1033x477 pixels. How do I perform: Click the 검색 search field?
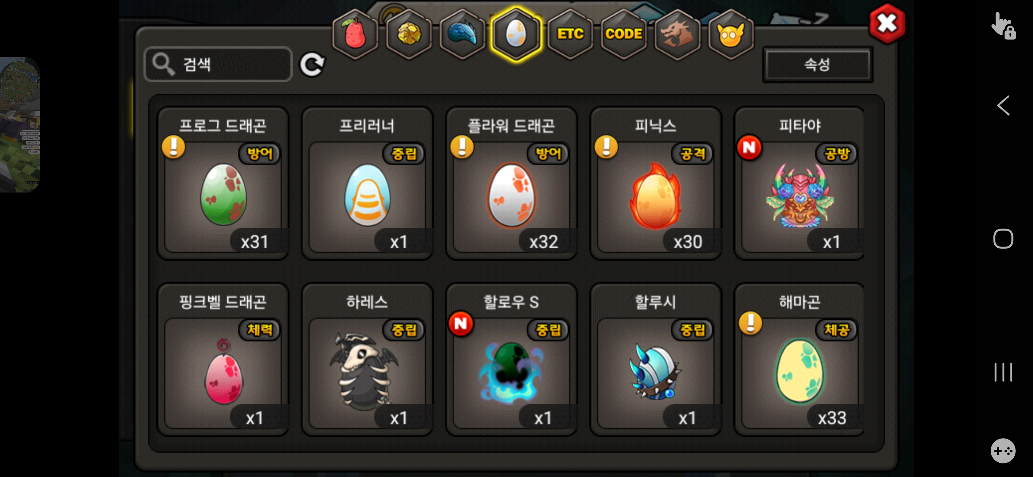[218, 64]
